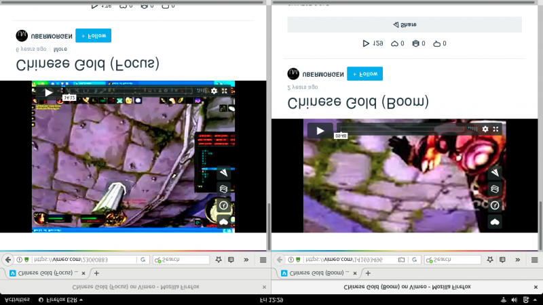Adjust volume bars in Focus video player
The height and width of the screenshot is (305, 543).
pyautogui.click(x=201, y=91)
